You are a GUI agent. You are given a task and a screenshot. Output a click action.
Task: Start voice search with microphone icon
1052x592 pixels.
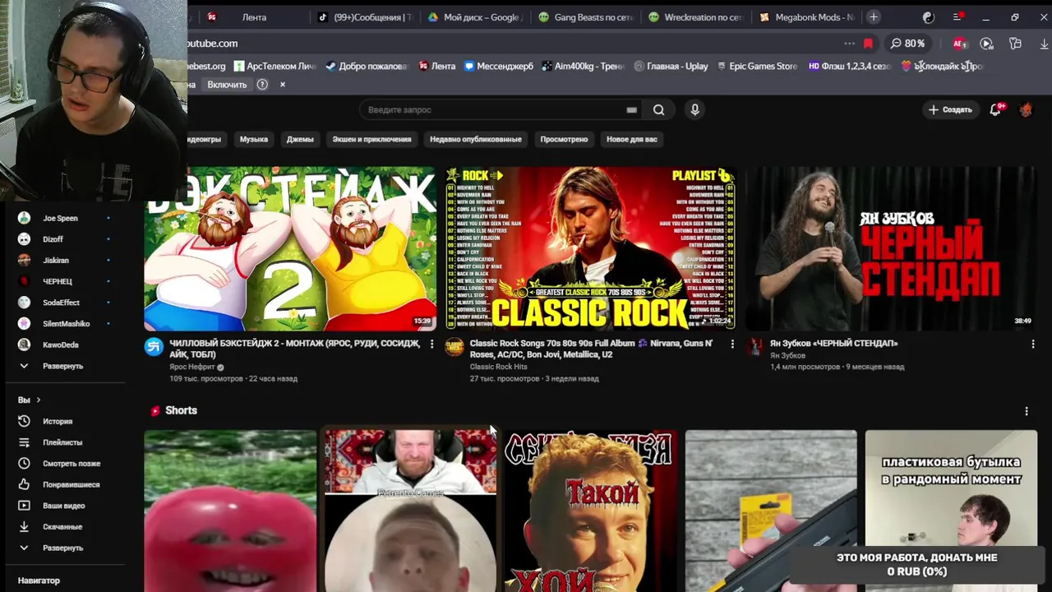pyautogui.click(x=694, y=109)
